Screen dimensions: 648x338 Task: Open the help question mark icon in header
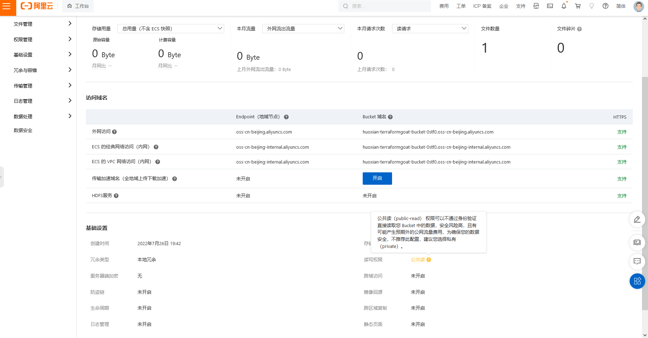pyautogui.click(x=606, y=6)
